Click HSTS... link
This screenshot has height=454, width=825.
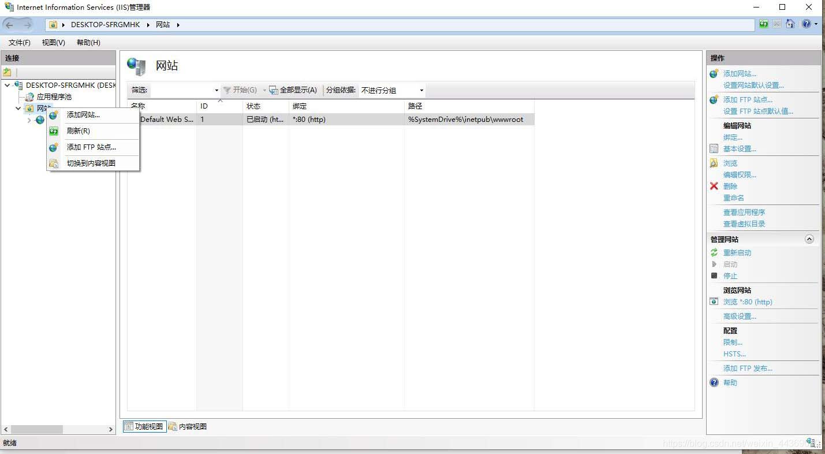[734, 353]
